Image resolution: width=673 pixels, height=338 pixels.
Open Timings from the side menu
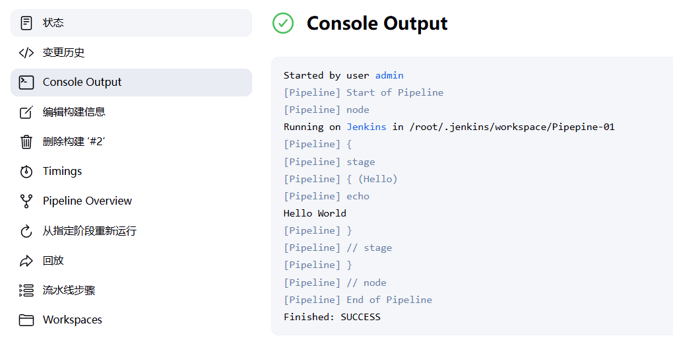(x=62, y=172)
